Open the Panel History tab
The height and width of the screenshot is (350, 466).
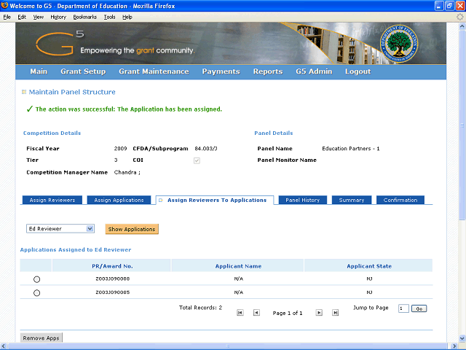(303, 200)
